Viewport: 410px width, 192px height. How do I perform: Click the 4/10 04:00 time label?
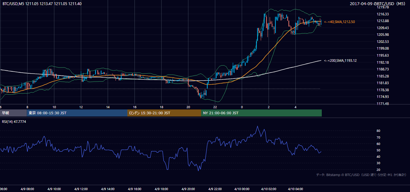point(295,189)
